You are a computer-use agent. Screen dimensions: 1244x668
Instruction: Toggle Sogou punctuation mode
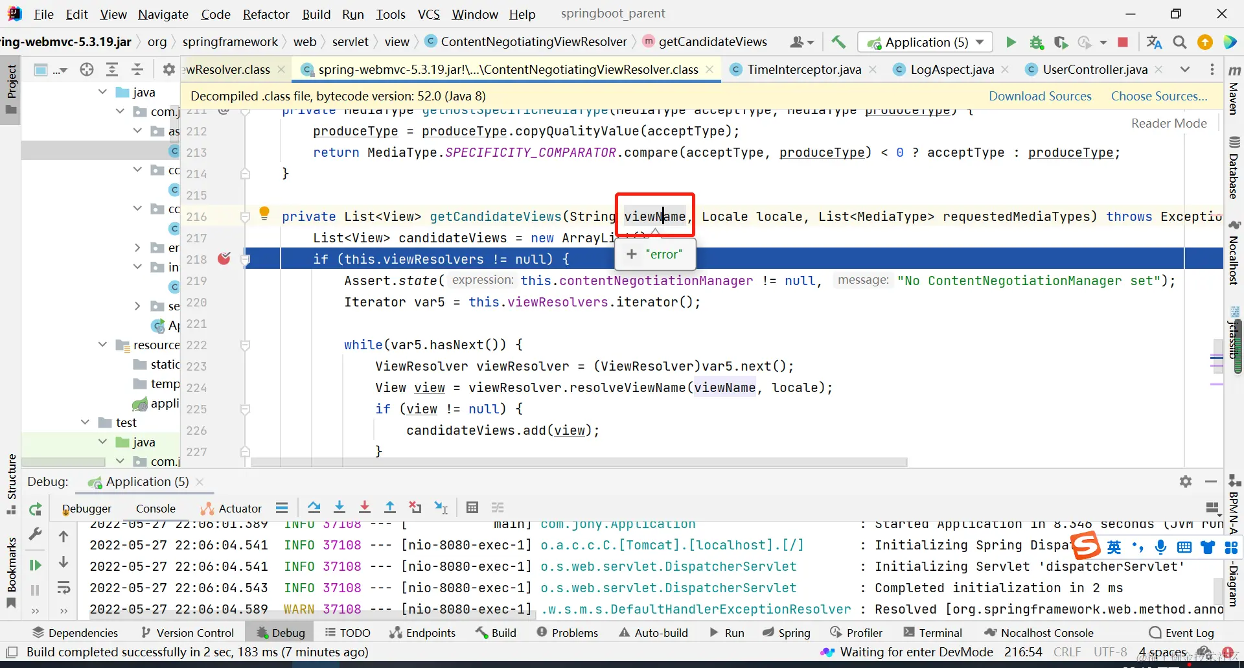pyautogui.click(x=1137, y=547)
